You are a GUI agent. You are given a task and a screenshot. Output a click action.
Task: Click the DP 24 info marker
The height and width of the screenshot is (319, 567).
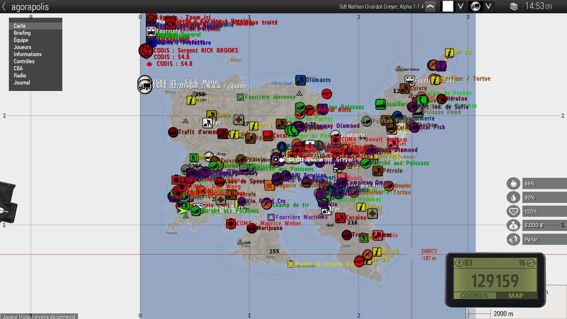377,252
